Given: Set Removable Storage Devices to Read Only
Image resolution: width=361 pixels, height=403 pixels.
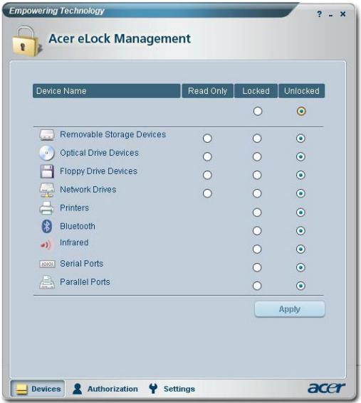Looking at the screenshot, I should pos(207,139).
